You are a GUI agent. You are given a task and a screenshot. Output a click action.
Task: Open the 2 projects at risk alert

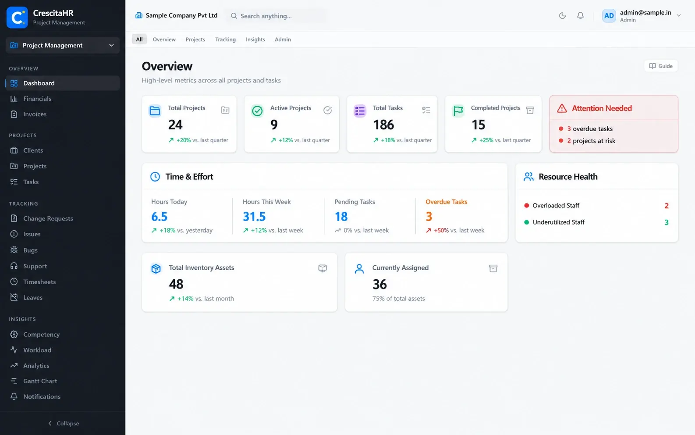coord(587,141)
